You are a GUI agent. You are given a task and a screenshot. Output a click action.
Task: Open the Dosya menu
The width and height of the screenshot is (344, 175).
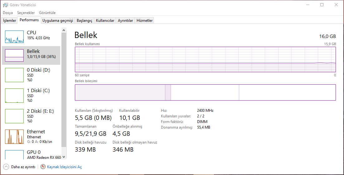point(8,13)
